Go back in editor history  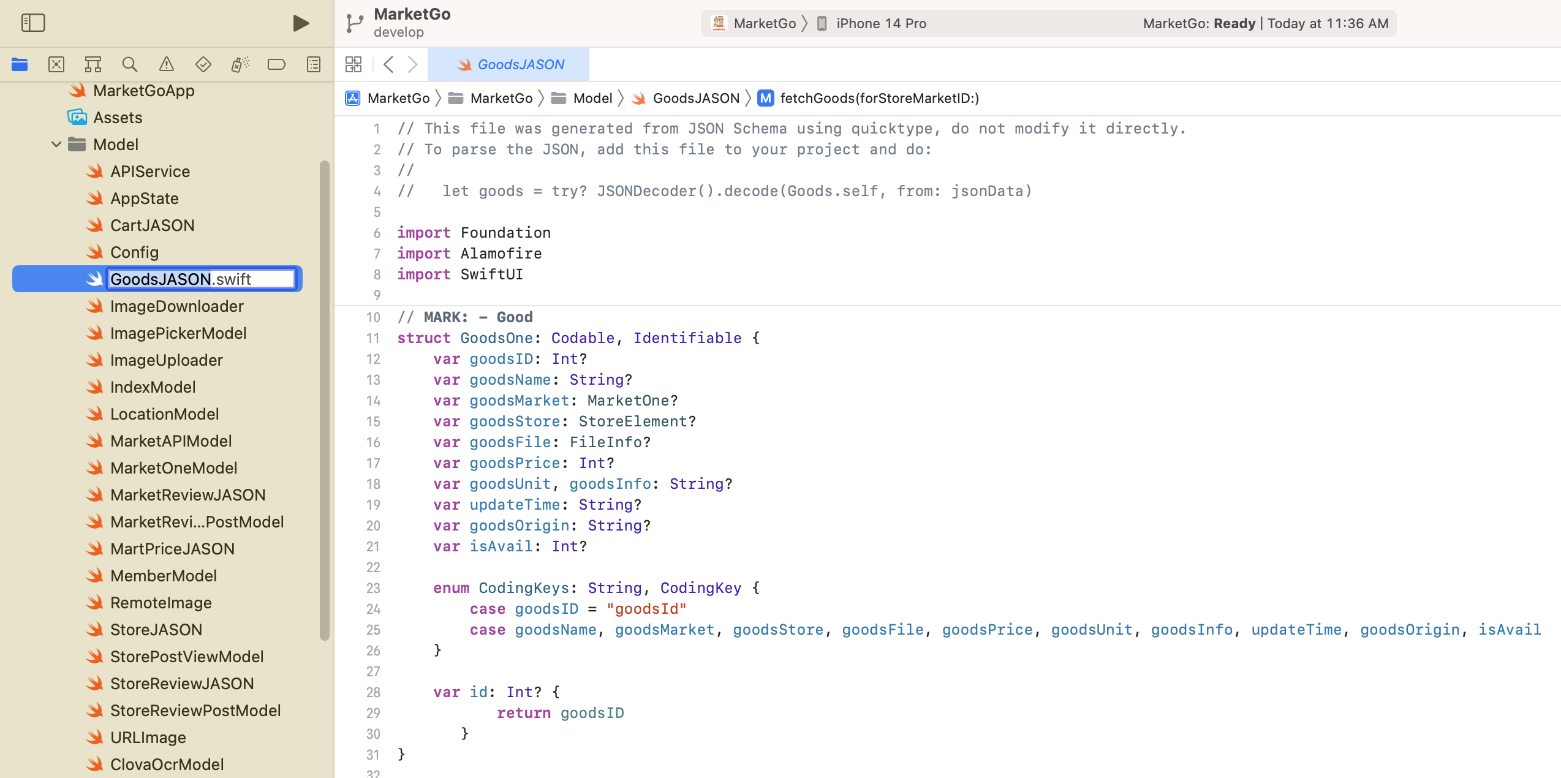pos(388,64)
